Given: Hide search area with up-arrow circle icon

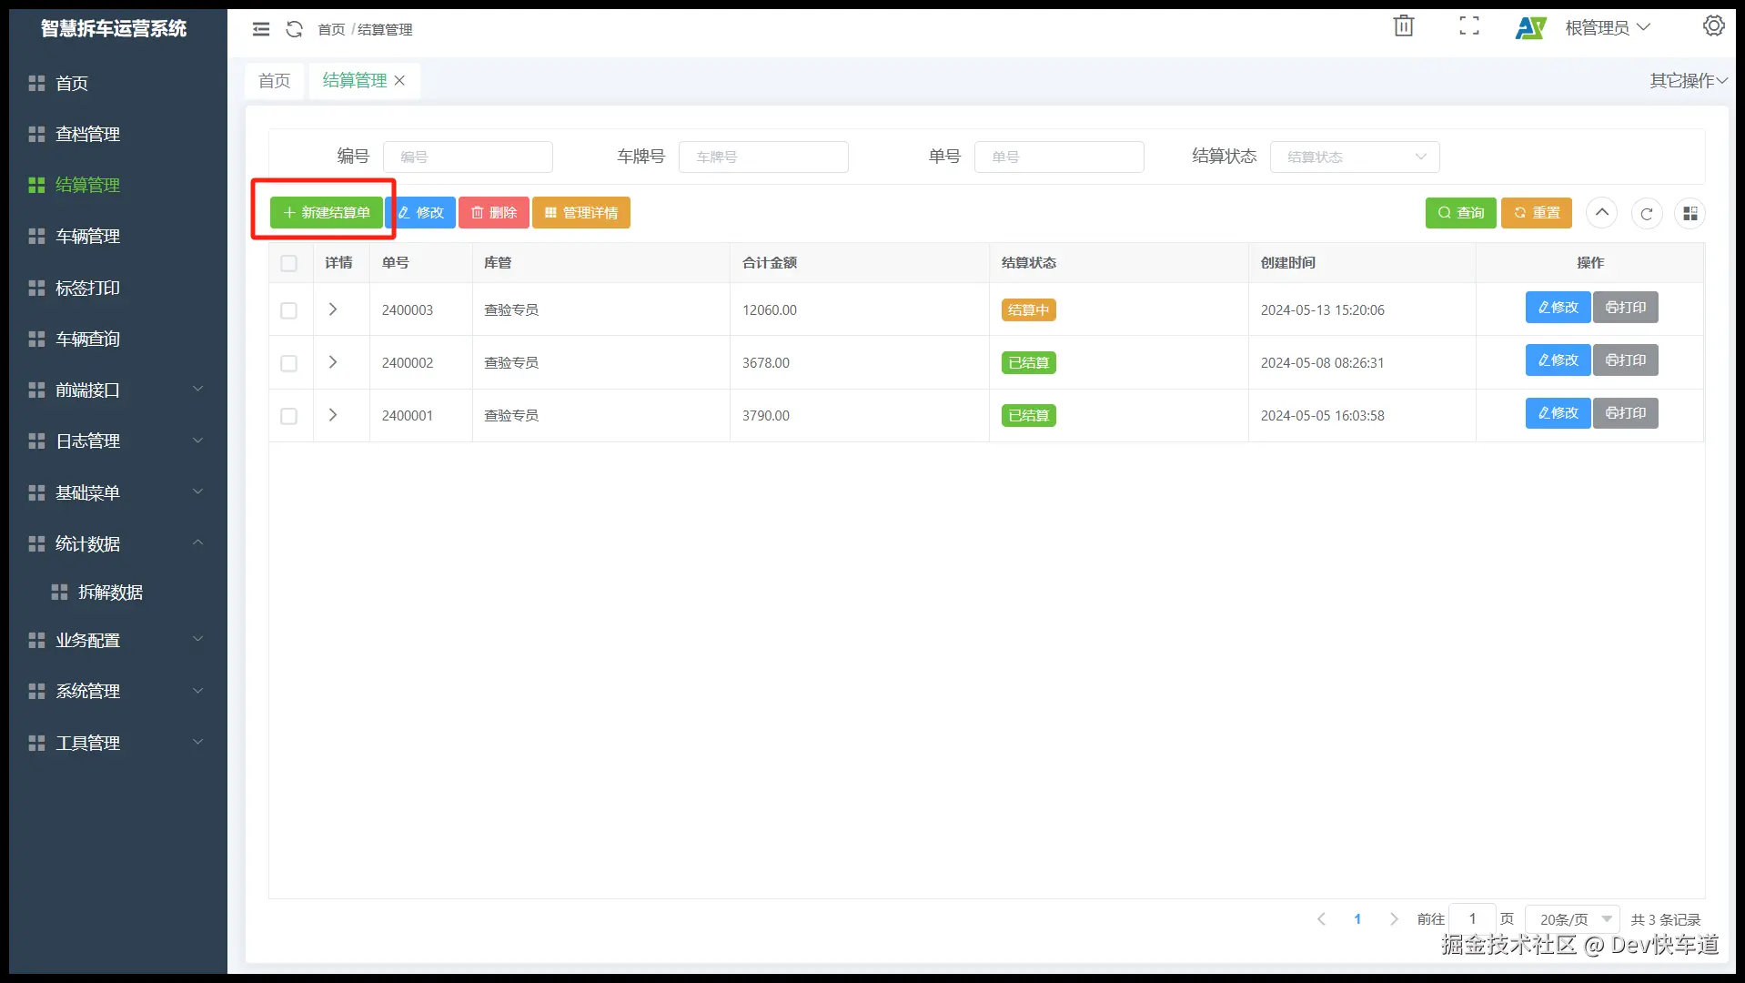Looking at the screenshot, I should (x=1602, y=213).
